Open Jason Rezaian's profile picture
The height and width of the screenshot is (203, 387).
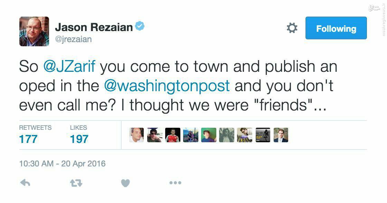pyautogui.click(x=34, y=31)
